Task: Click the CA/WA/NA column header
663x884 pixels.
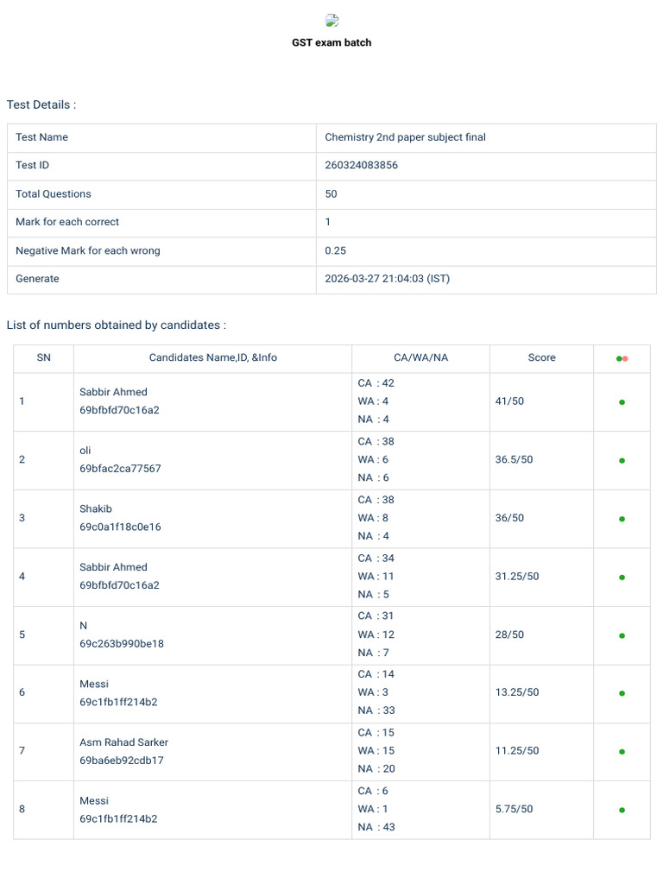Action: point(421,357)
